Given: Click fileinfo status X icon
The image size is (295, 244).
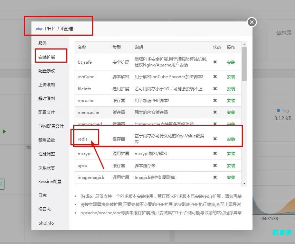Looking at the screenshot, I should pos(215,89).
